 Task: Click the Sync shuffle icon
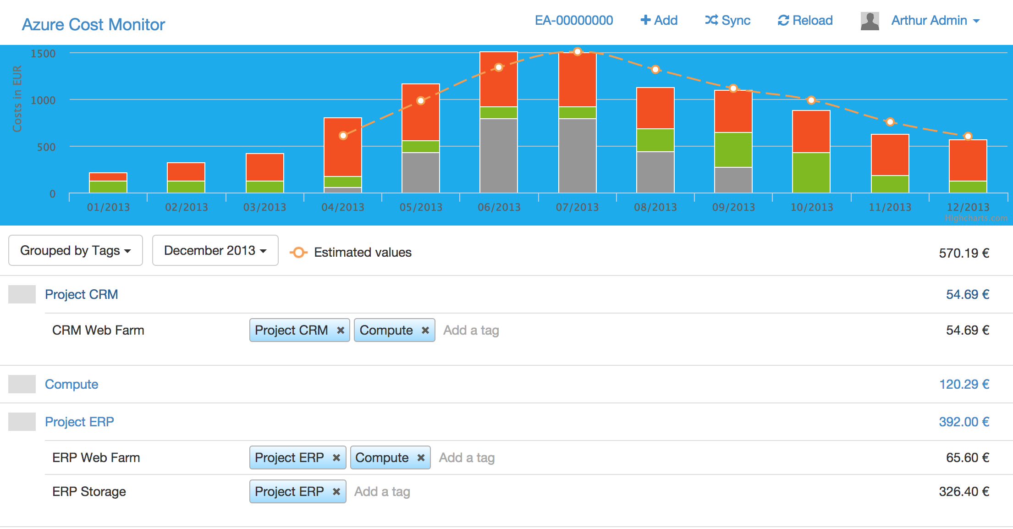(711, 20)
